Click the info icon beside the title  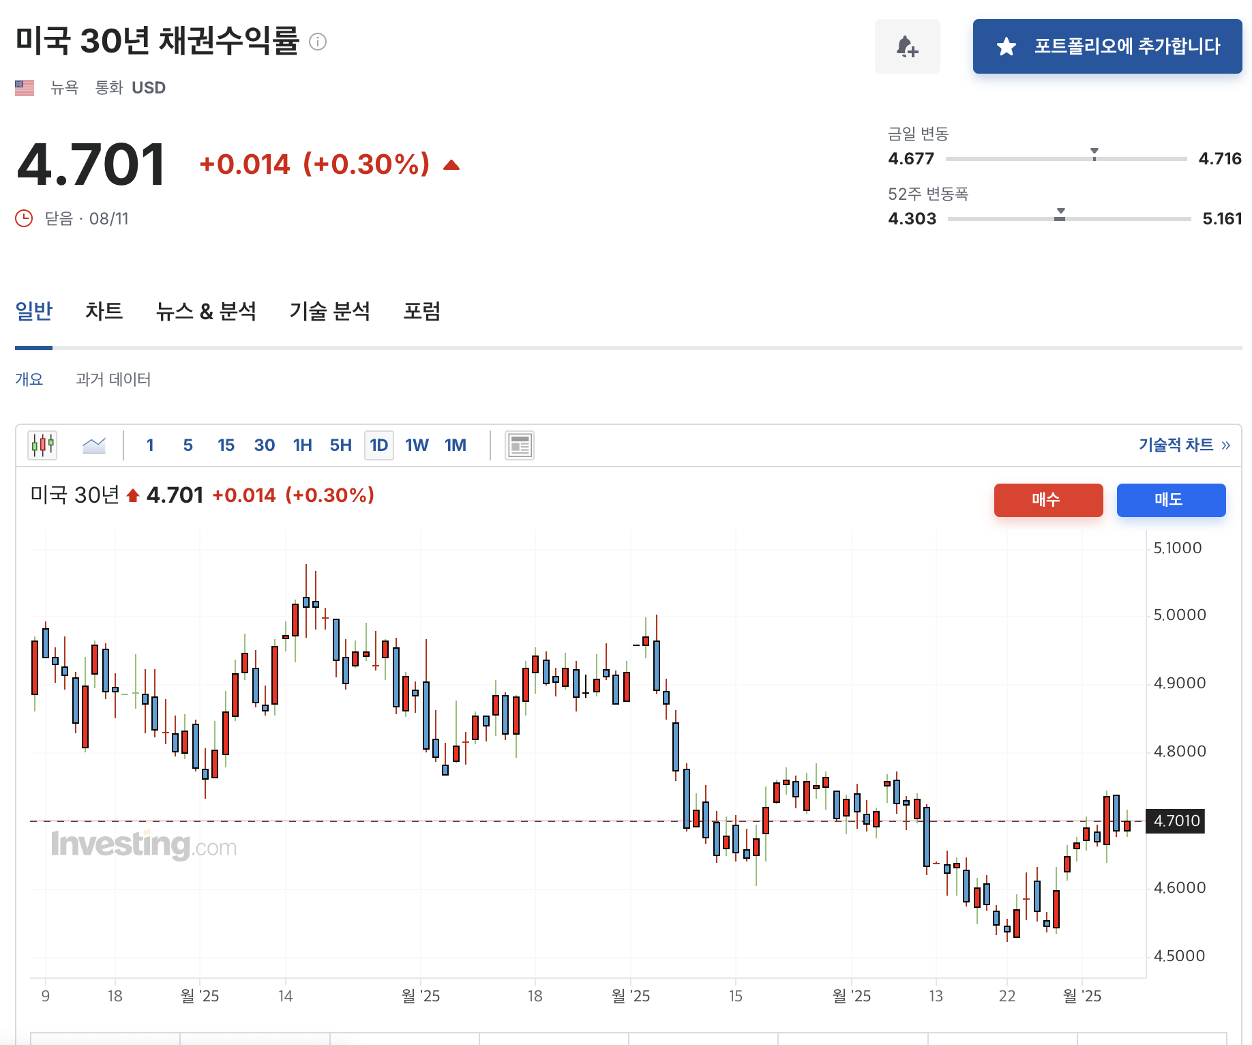coord(318,42)
